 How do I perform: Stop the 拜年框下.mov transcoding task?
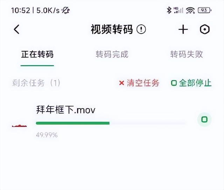[204, 119]
